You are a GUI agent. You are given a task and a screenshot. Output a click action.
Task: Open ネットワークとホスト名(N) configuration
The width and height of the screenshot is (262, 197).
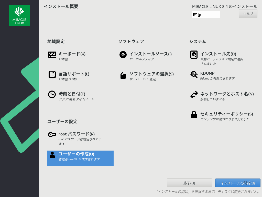click(227, 94)
